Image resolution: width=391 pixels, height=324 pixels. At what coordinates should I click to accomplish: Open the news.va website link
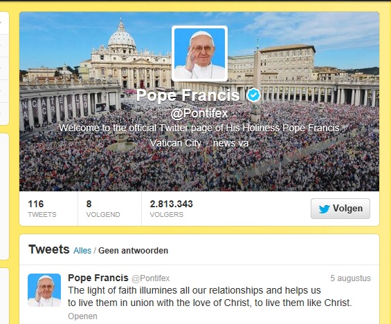(x=230, y=143)
